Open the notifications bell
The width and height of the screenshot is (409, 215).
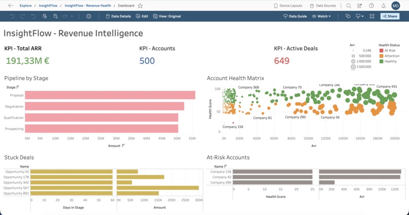[x=384, y=6]
